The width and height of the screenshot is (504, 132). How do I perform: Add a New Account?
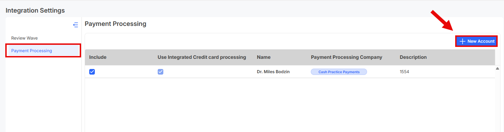(x=477, y=41)
